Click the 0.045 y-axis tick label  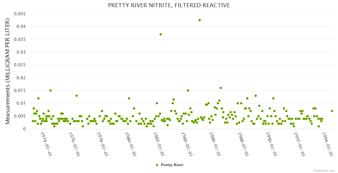click(20, 14)
